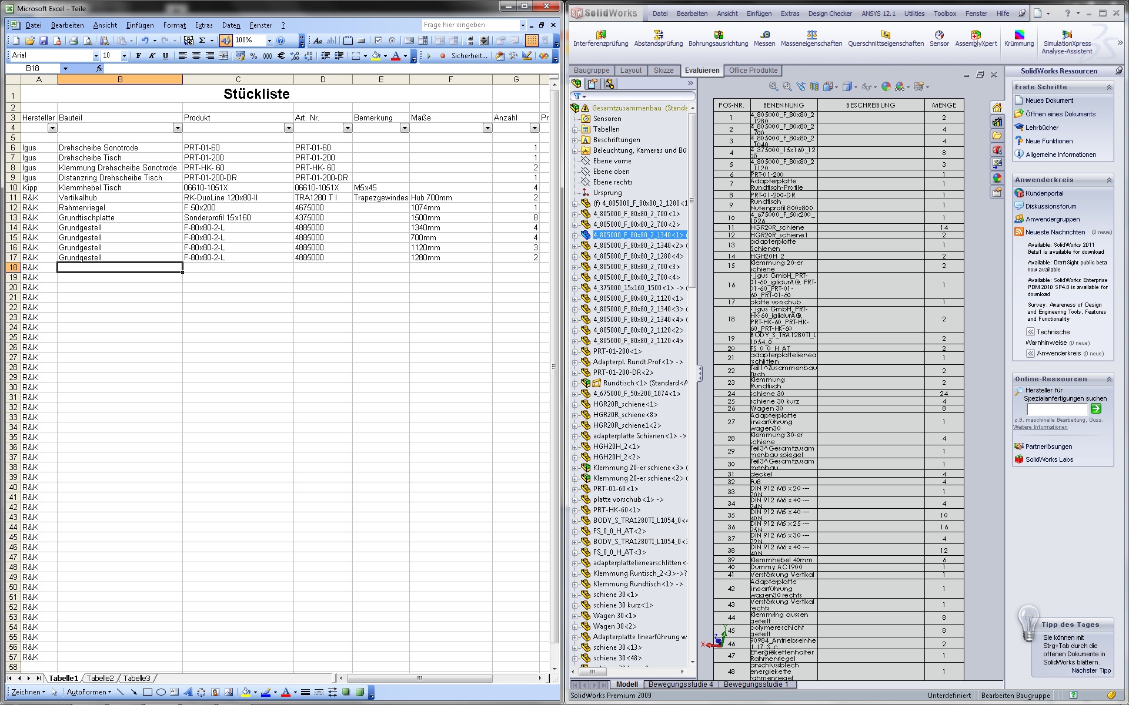Click the Home icon in SolidWorks task pane
The height and width of the screenshot is (705, 1129).
[997, 108]
